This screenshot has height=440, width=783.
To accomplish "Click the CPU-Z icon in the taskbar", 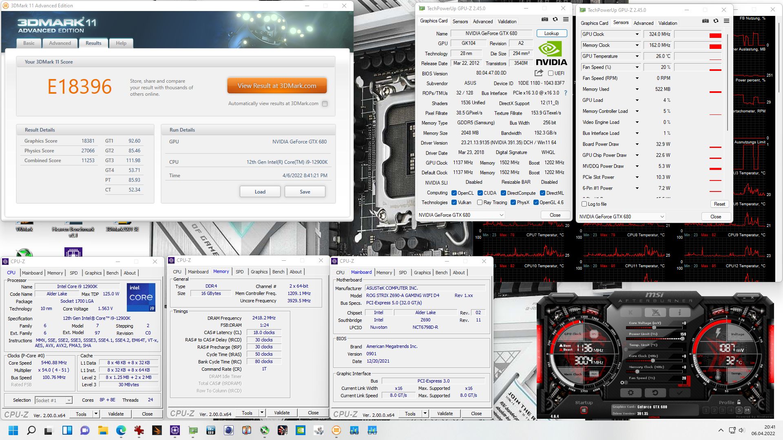I will pyautogui.click(x=175, y=430).
